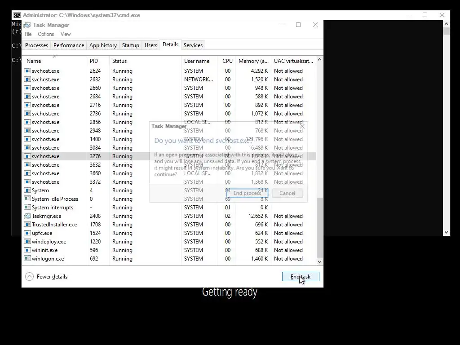Click the Task Manager title bar icon
460x345 pixels.
(x=27, y=25)
